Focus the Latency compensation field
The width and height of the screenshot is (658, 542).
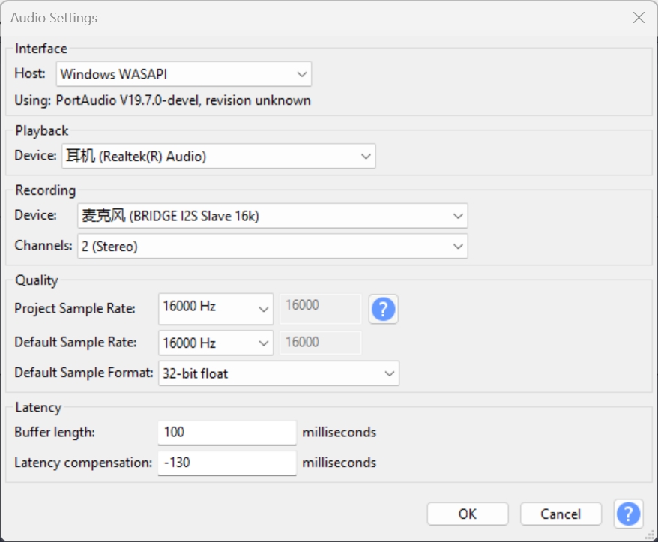pyautogui.click(x=227, y=463)
